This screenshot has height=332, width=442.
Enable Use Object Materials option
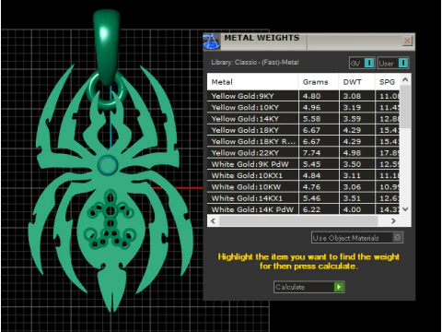tap(357, 238)
